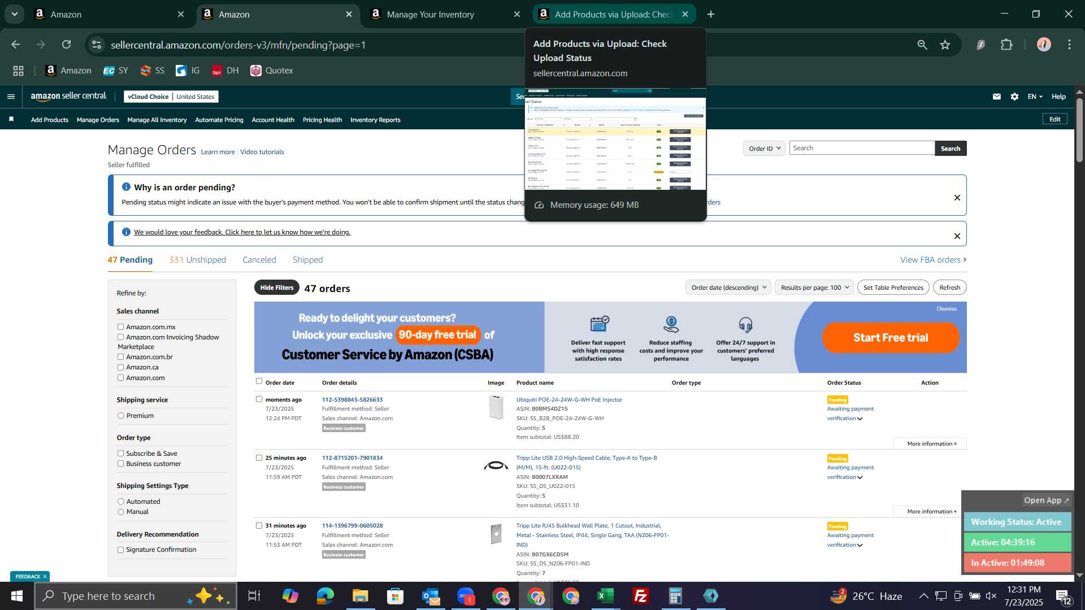1085x610 pixels.
Task: Dismiss the feedback request notice
Action: tap(957, 236)
